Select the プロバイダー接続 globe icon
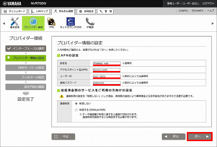 [33, 23]
